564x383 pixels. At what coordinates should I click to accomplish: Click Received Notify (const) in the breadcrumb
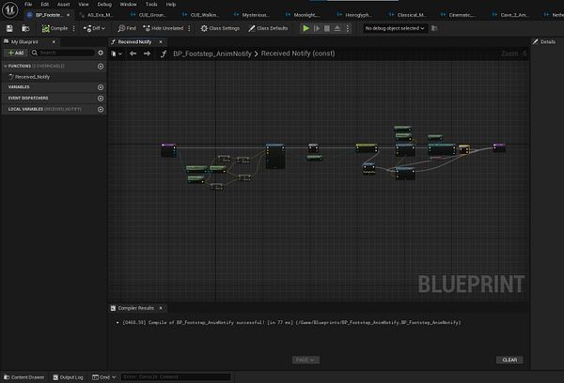pyautogui.click(x=298, y=54)
